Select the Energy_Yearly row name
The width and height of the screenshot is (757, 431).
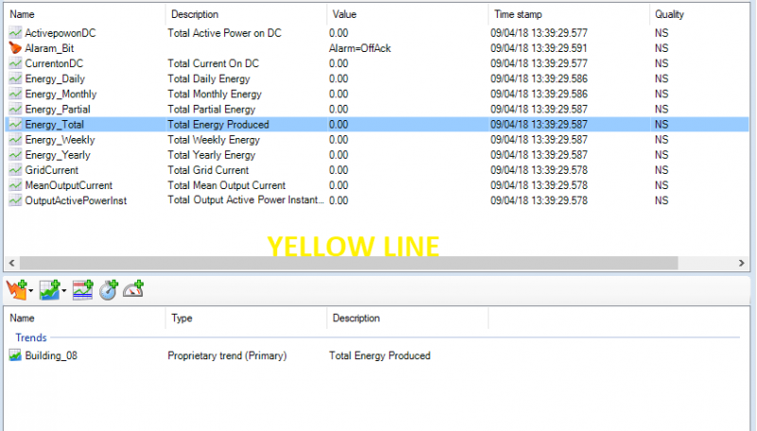[58, 155]
